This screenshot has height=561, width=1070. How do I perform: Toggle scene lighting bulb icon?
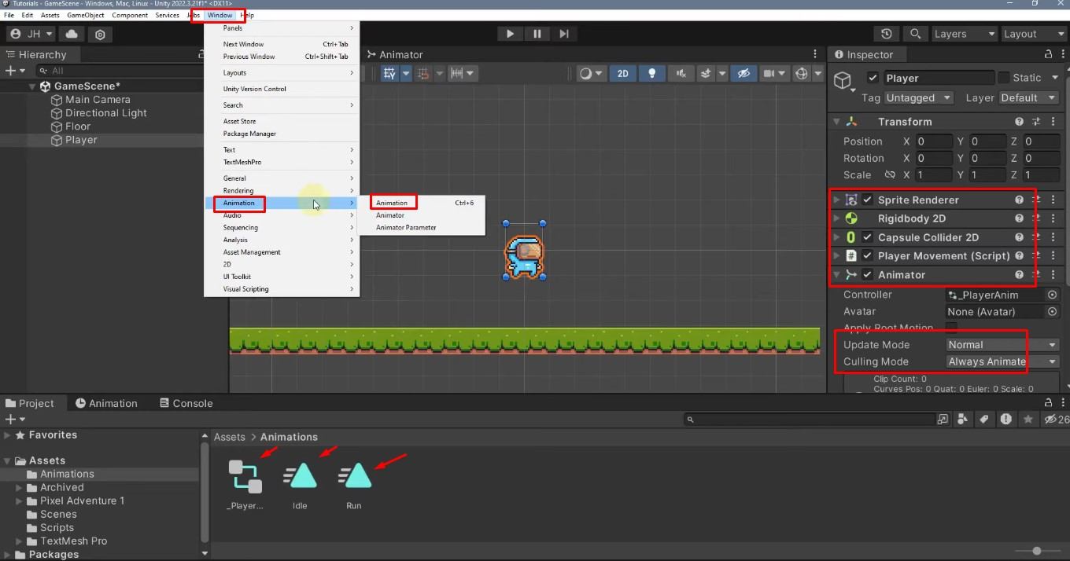[x=651, y=73]
